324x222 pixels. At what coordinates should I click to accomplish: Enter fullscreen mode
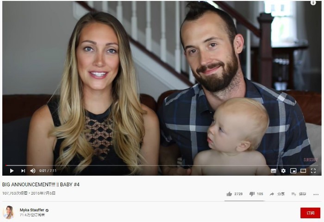pyautogui.click(x=313, y=171)
